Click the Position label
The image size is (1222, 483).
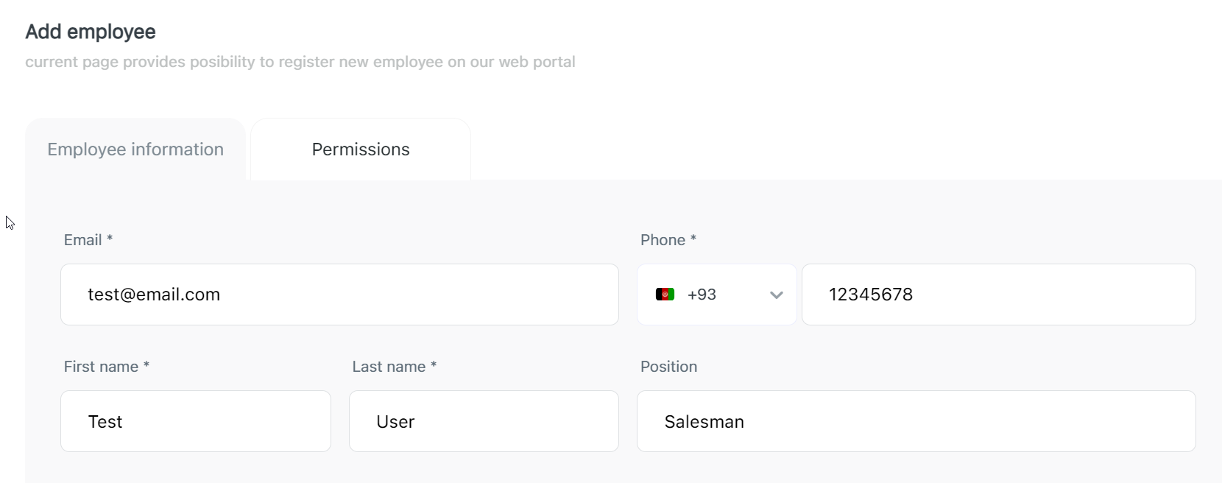click(668, 367)
